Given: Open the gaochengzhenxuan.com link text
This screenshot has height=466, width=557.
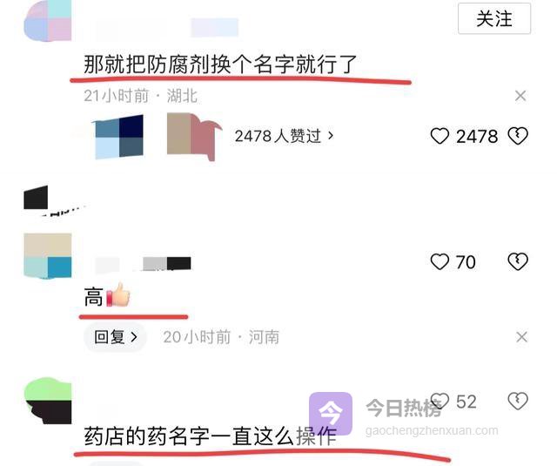Looking at the screenshot, I should (432, 431).
